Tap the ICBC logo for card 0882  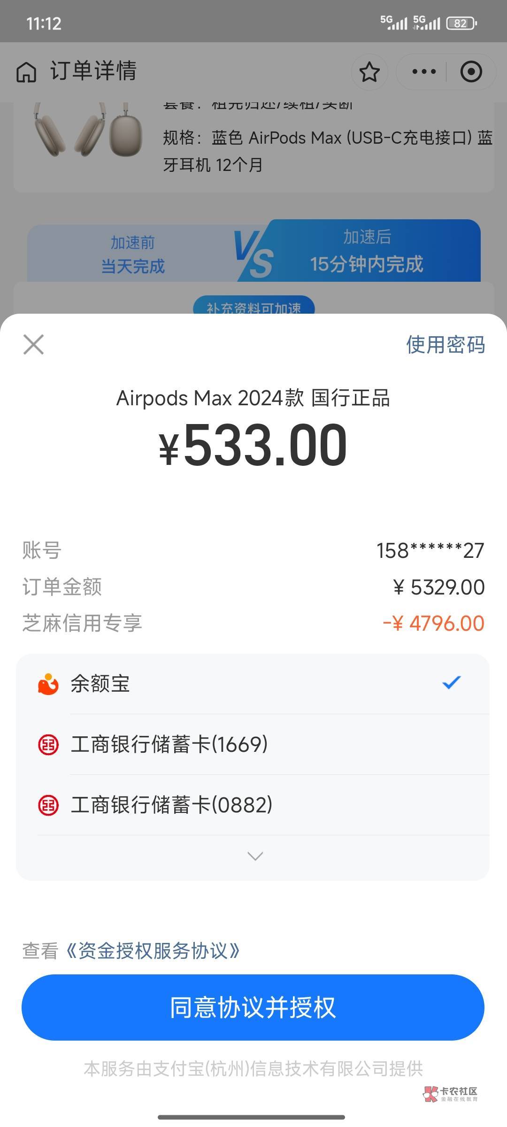[48, 805]
